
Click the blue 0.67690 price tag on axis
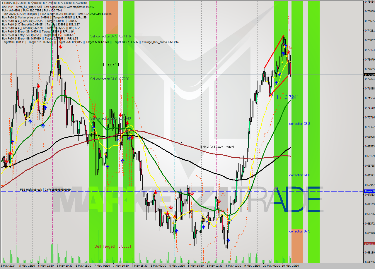(369, 191)
